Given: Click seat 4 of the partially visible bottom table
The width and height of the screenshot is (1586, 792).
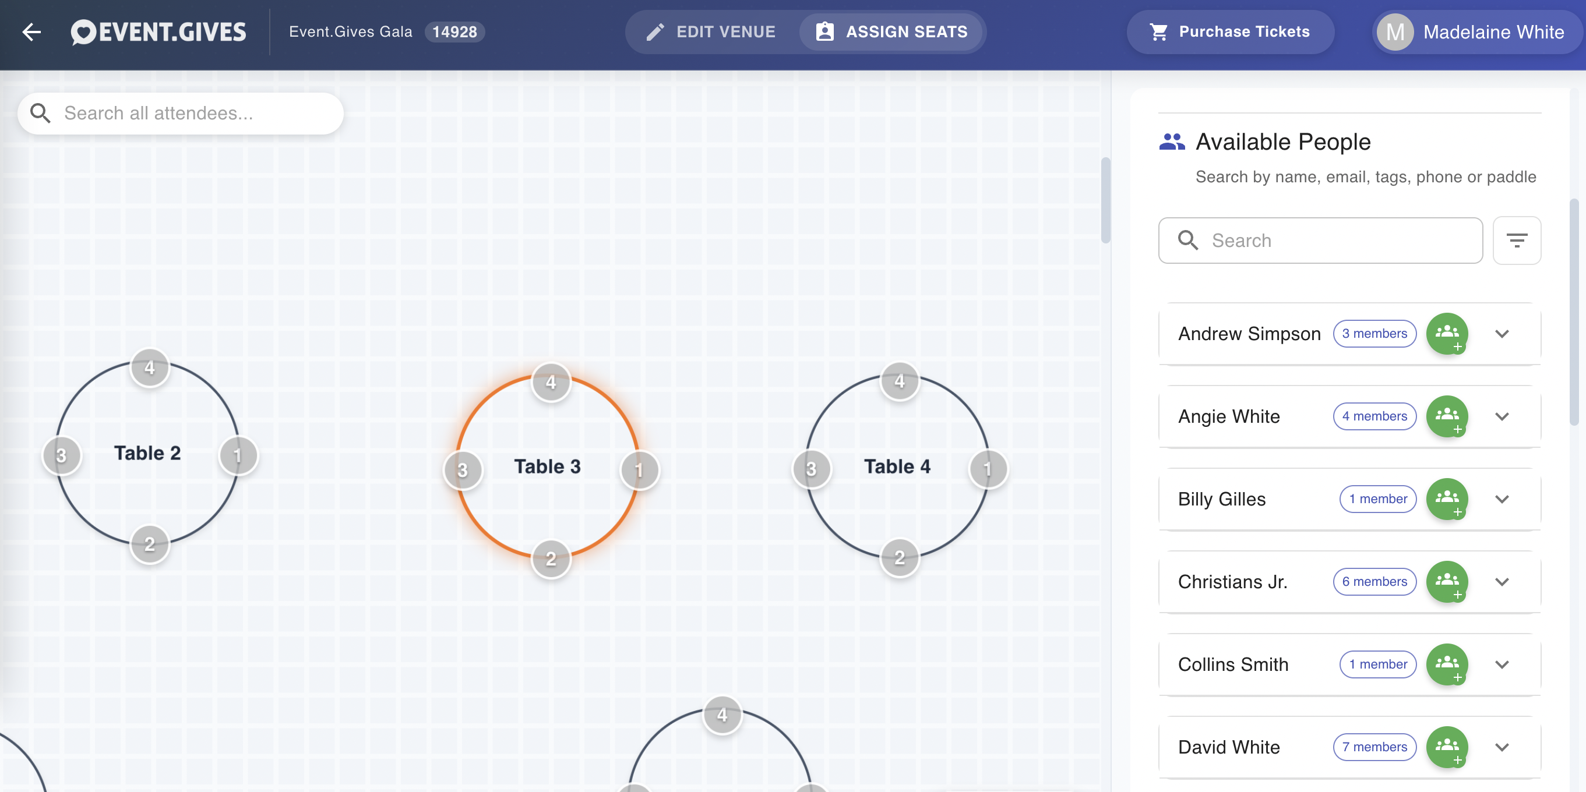Looking at the screenshot, I should 722,715.
